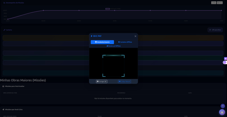Screen dimensions: 227x117
Task: Click the Missões que Você Criou plane icon
Action: point(3,109)
